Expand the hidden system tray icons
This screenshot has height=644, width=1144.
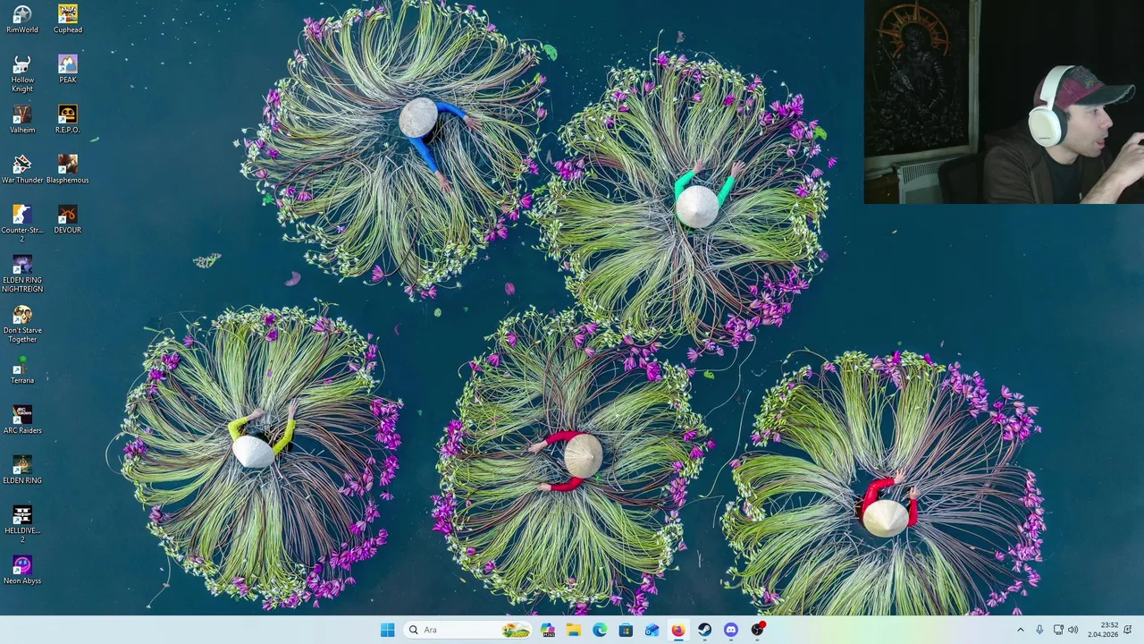coord(1021,630)
